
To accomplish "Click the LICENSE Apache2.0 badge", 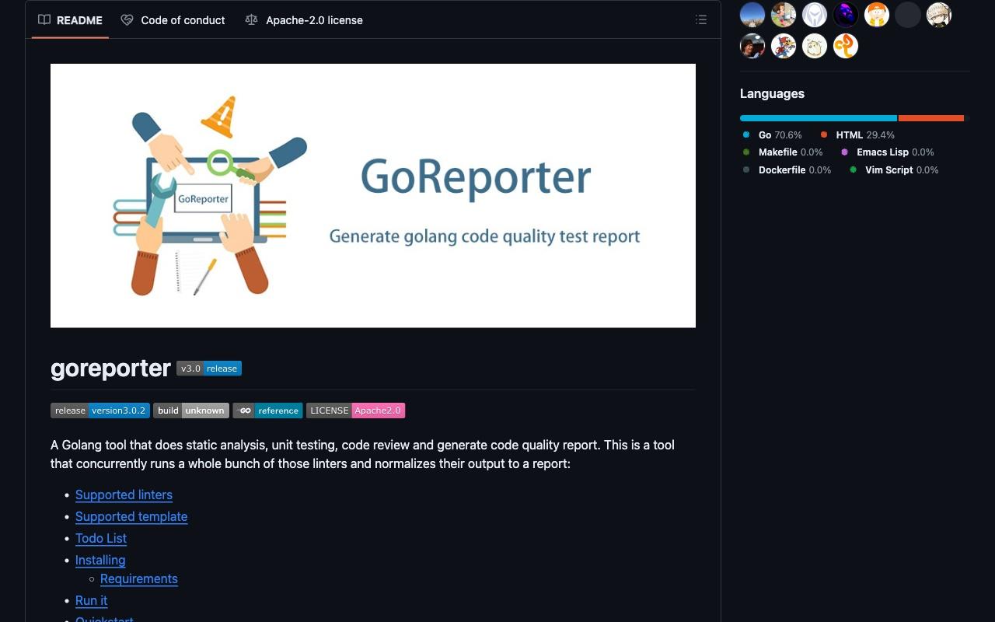I will pyautogui.click(x=356, y=411).
